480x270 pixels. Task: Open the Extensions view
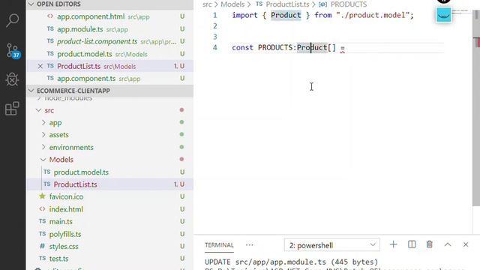[12, 108]
